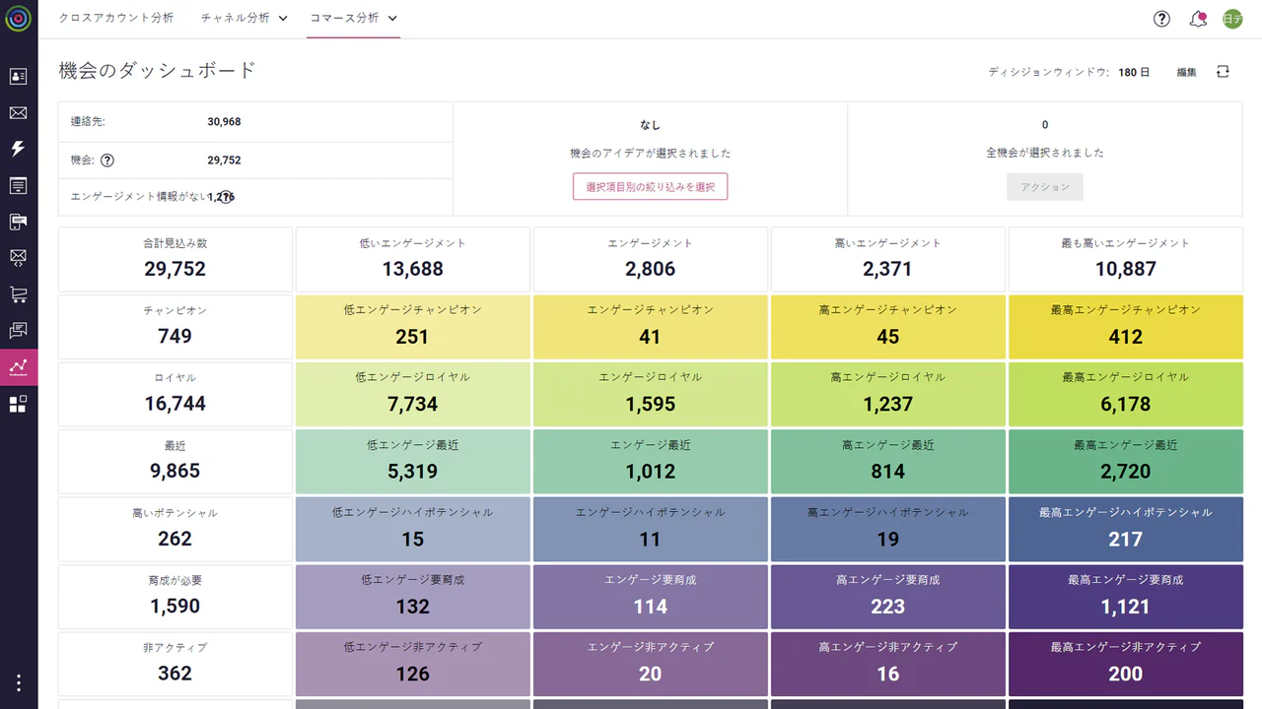1262x709 pixels.
Task: Select 高エンゲージロイヤル 1,237 cell
Action: (888, 394)
